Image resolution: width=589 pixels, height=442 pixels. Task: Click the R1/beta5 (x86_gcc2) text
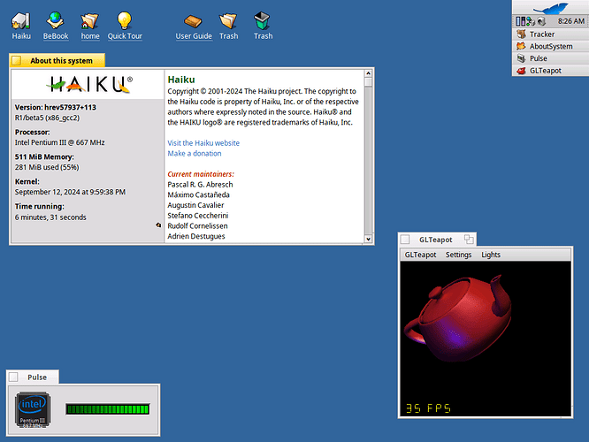(x=47, y=118)
